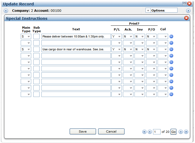The image size is (195, 143).
Task: Save the special instructions
Action: pos(83,131)
